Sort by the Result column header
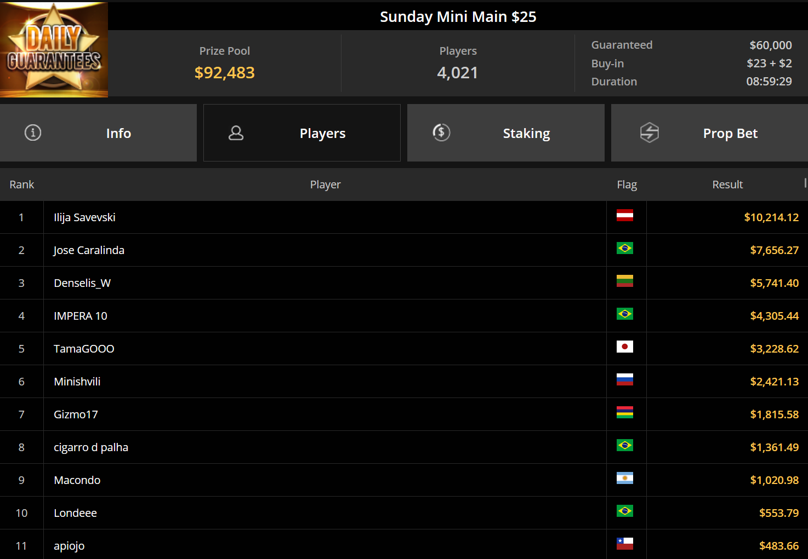Image resolution: width=808 pixels, height=559 pixels. point(727,185)
